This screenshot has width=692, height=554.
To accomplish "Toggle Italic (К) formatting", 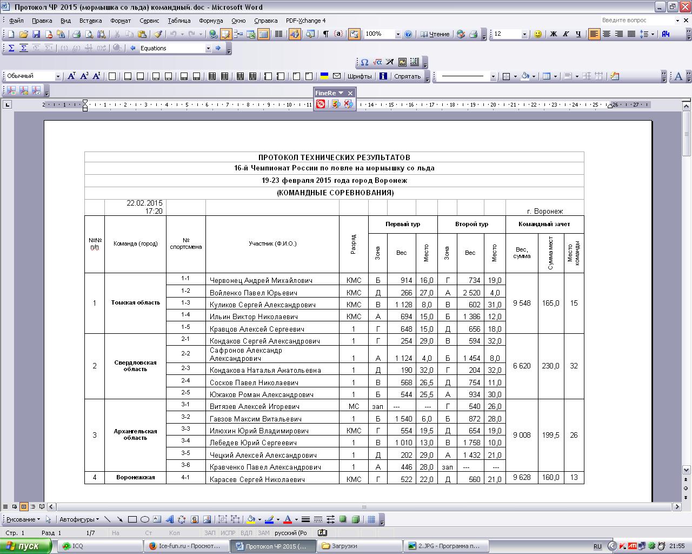I will [x=565, y=34].
